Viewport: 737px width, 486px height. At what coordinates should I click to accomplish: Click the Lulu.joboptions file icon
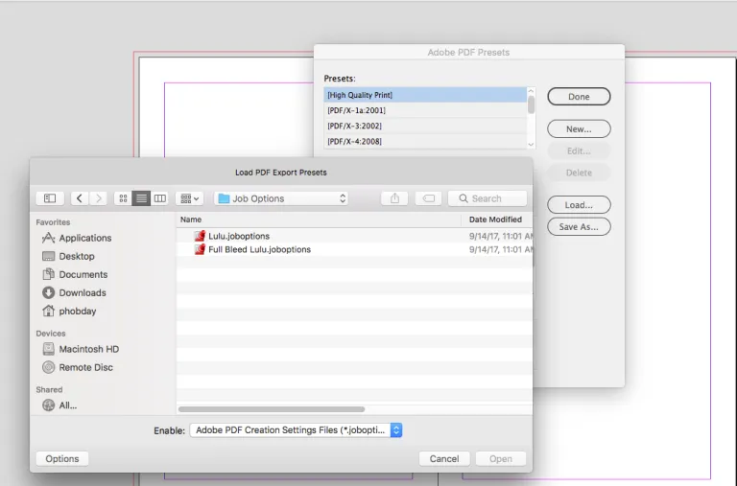[x=200, y=236]
